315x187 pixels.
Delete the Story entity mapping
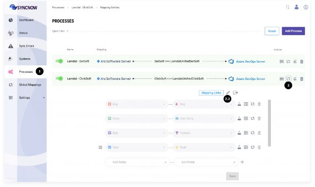tap(259, 118)
